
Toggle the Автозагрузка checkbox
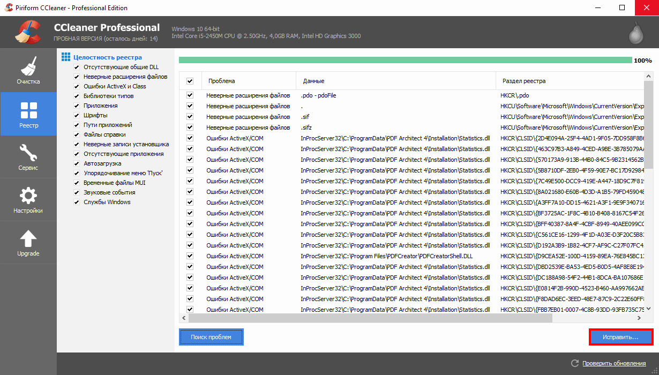coord(77,163)
